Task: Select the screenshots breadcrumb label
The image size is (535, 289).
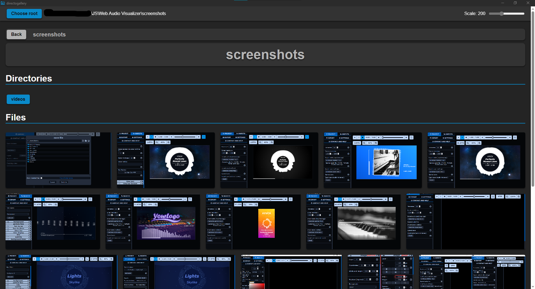Action: [49, 34]
